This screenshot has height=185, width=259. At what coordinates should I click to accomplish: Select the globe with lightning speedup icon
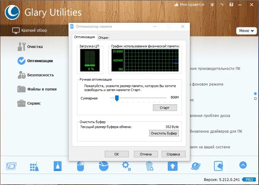pyautogui.click(x=195, y=166)
